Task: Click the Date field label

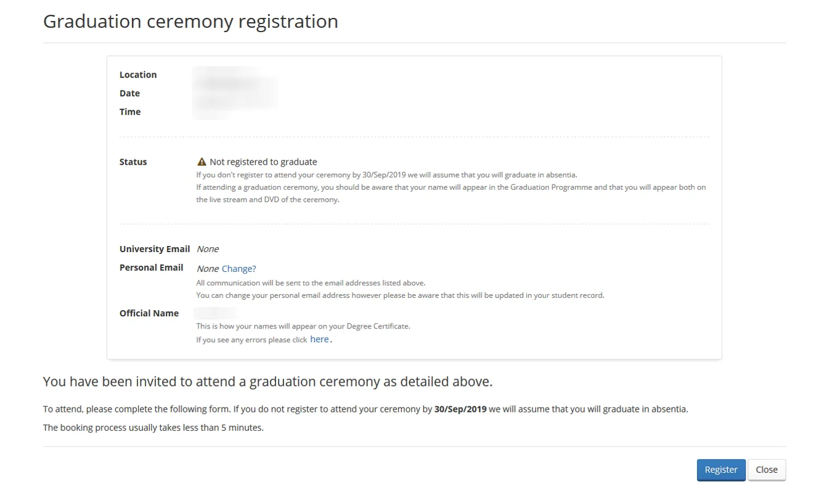Action: [x=129, y=93]
